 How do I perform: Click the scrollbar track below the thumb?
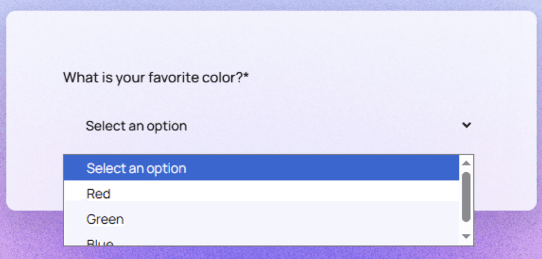point(466,227)
